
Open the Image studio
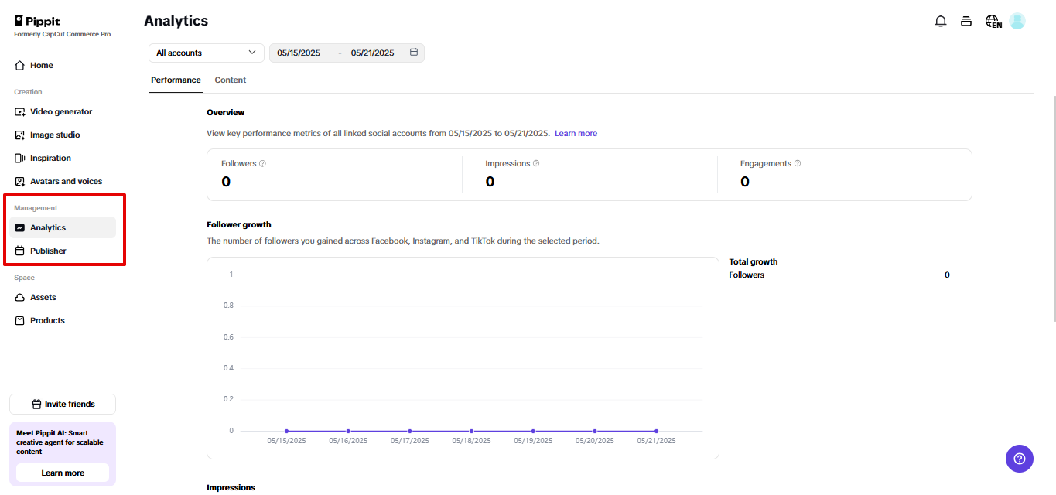(56, 135)
